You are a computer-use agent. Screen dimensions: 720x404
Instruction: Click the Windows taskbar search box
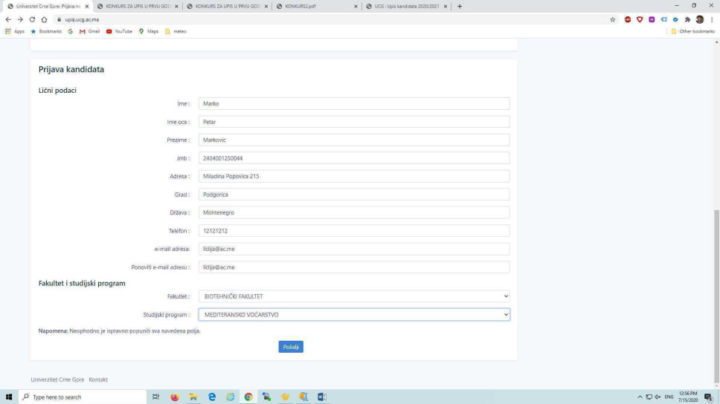[83, 397]
